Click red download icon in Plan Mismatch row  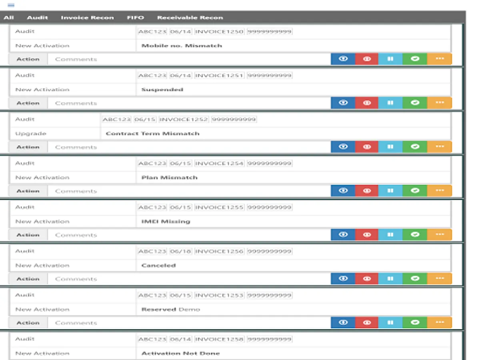coord(367,191)
